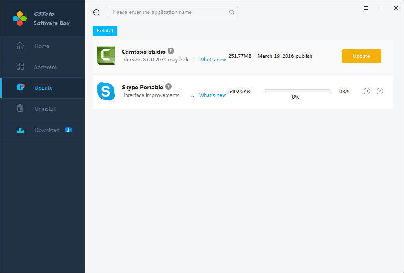Click the T badge next to Skype Portable
404x273 pixels.
point(168,86)
